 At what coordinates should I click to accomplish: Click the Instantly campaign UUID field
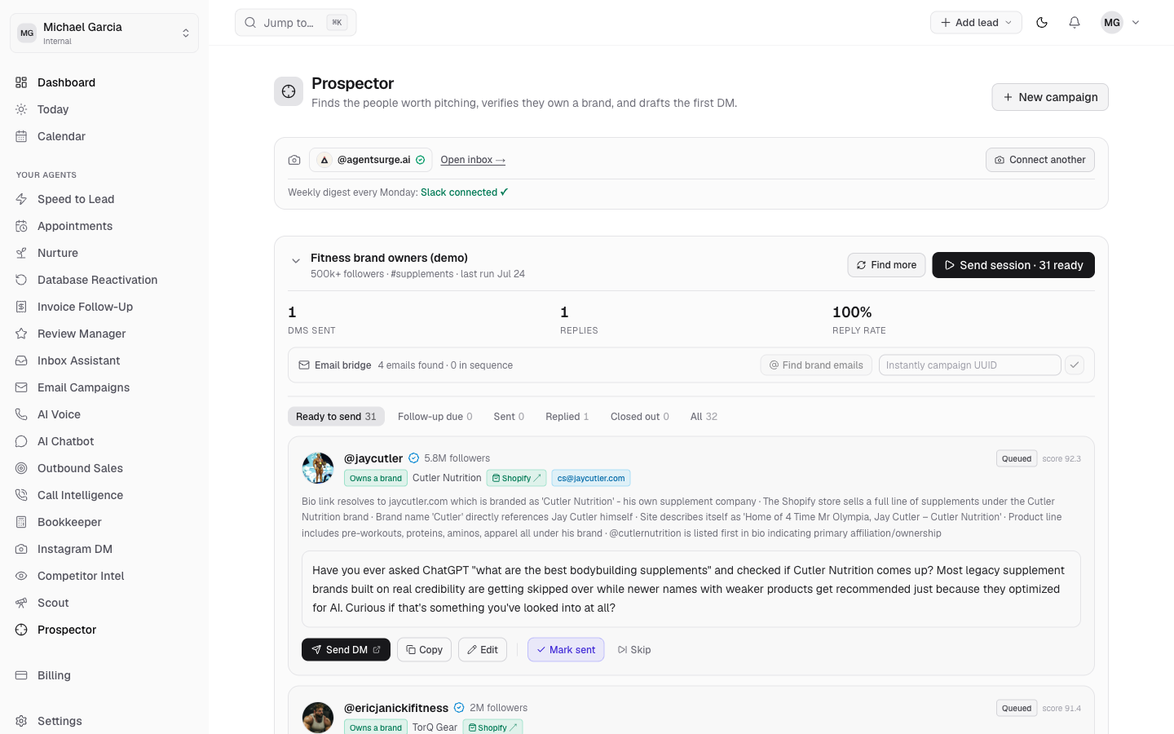click(970, 365)
